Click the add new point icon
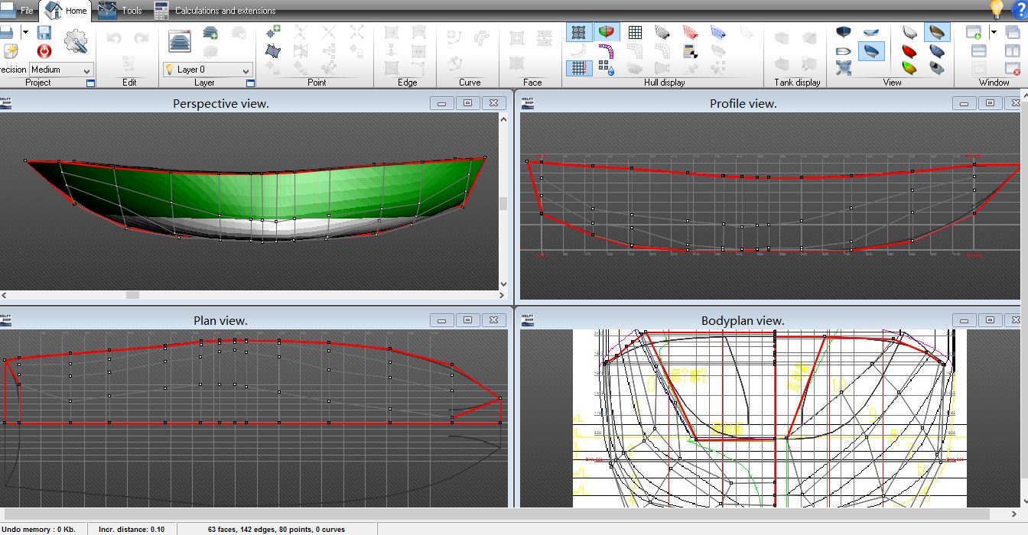This screenshot has width=1028, height=535. coord(273,32)
